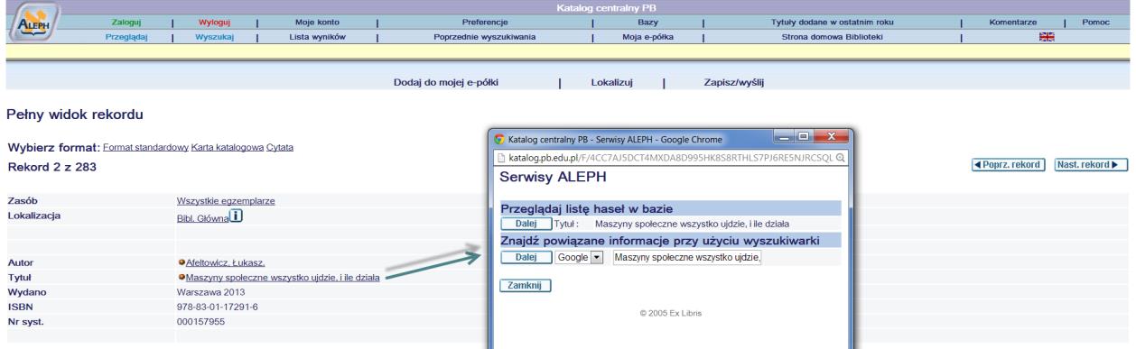Open Wszystkie egzemplarze link
Screen dimensions: 1136x349
(x=226, y=201)
